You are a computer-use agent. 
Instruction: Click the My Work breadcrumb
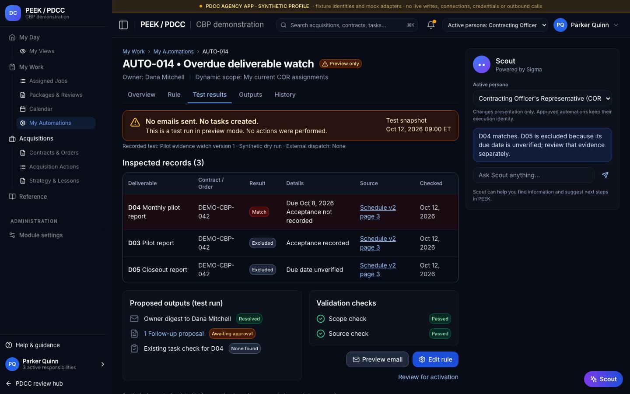(133, 52)
